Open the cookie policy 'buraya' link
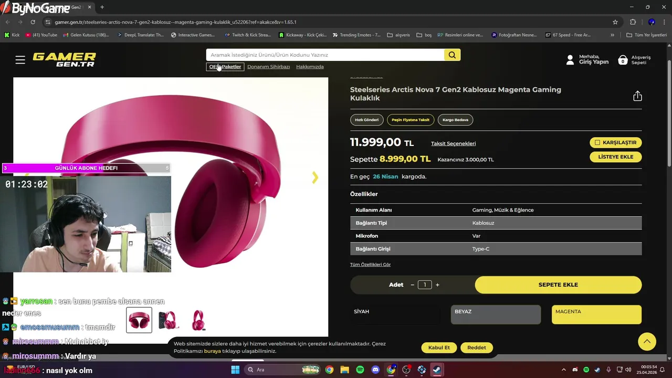Viewport: 672px width, 378px height. click(x=212, y=351)
